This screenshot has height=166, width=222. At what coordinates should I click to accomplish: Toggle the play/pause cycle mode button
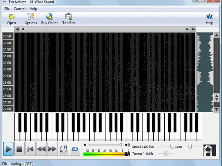(x=64, y=149)
